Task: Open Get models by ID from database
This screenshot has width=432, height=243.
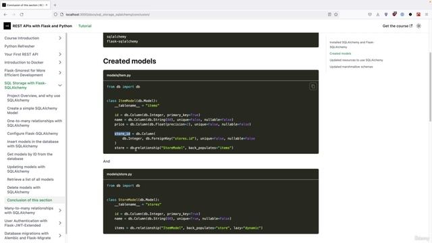Action: [30, 156]
